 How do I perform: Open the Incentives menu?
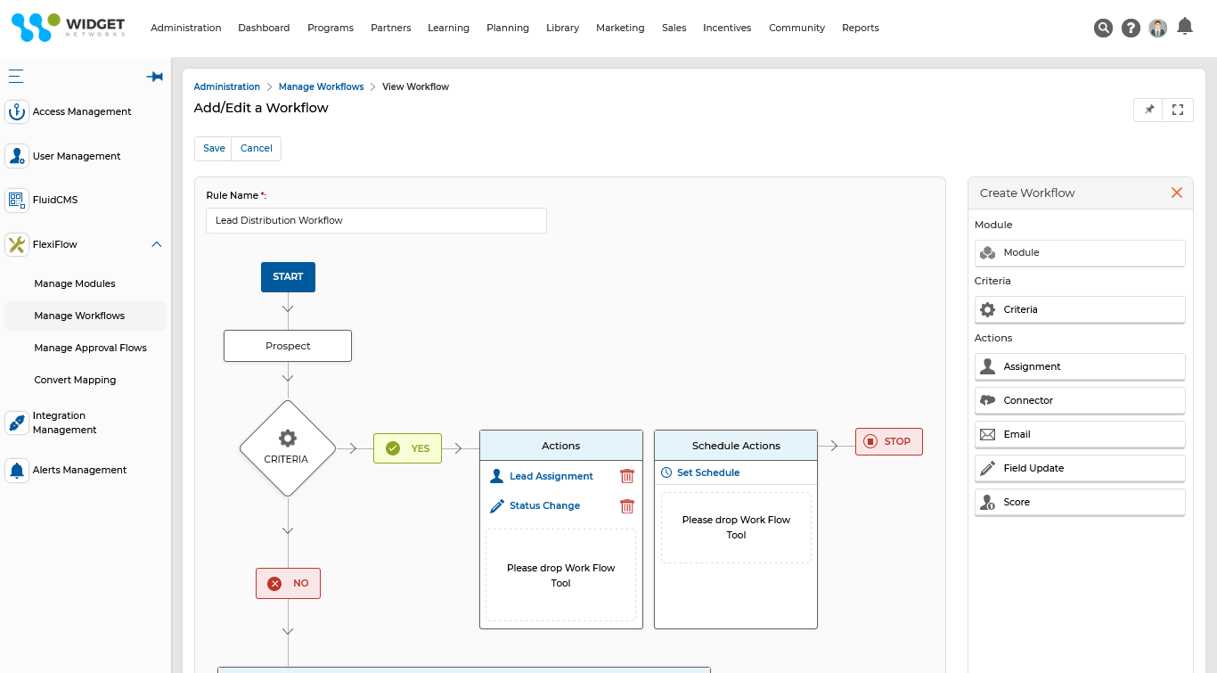727,28
